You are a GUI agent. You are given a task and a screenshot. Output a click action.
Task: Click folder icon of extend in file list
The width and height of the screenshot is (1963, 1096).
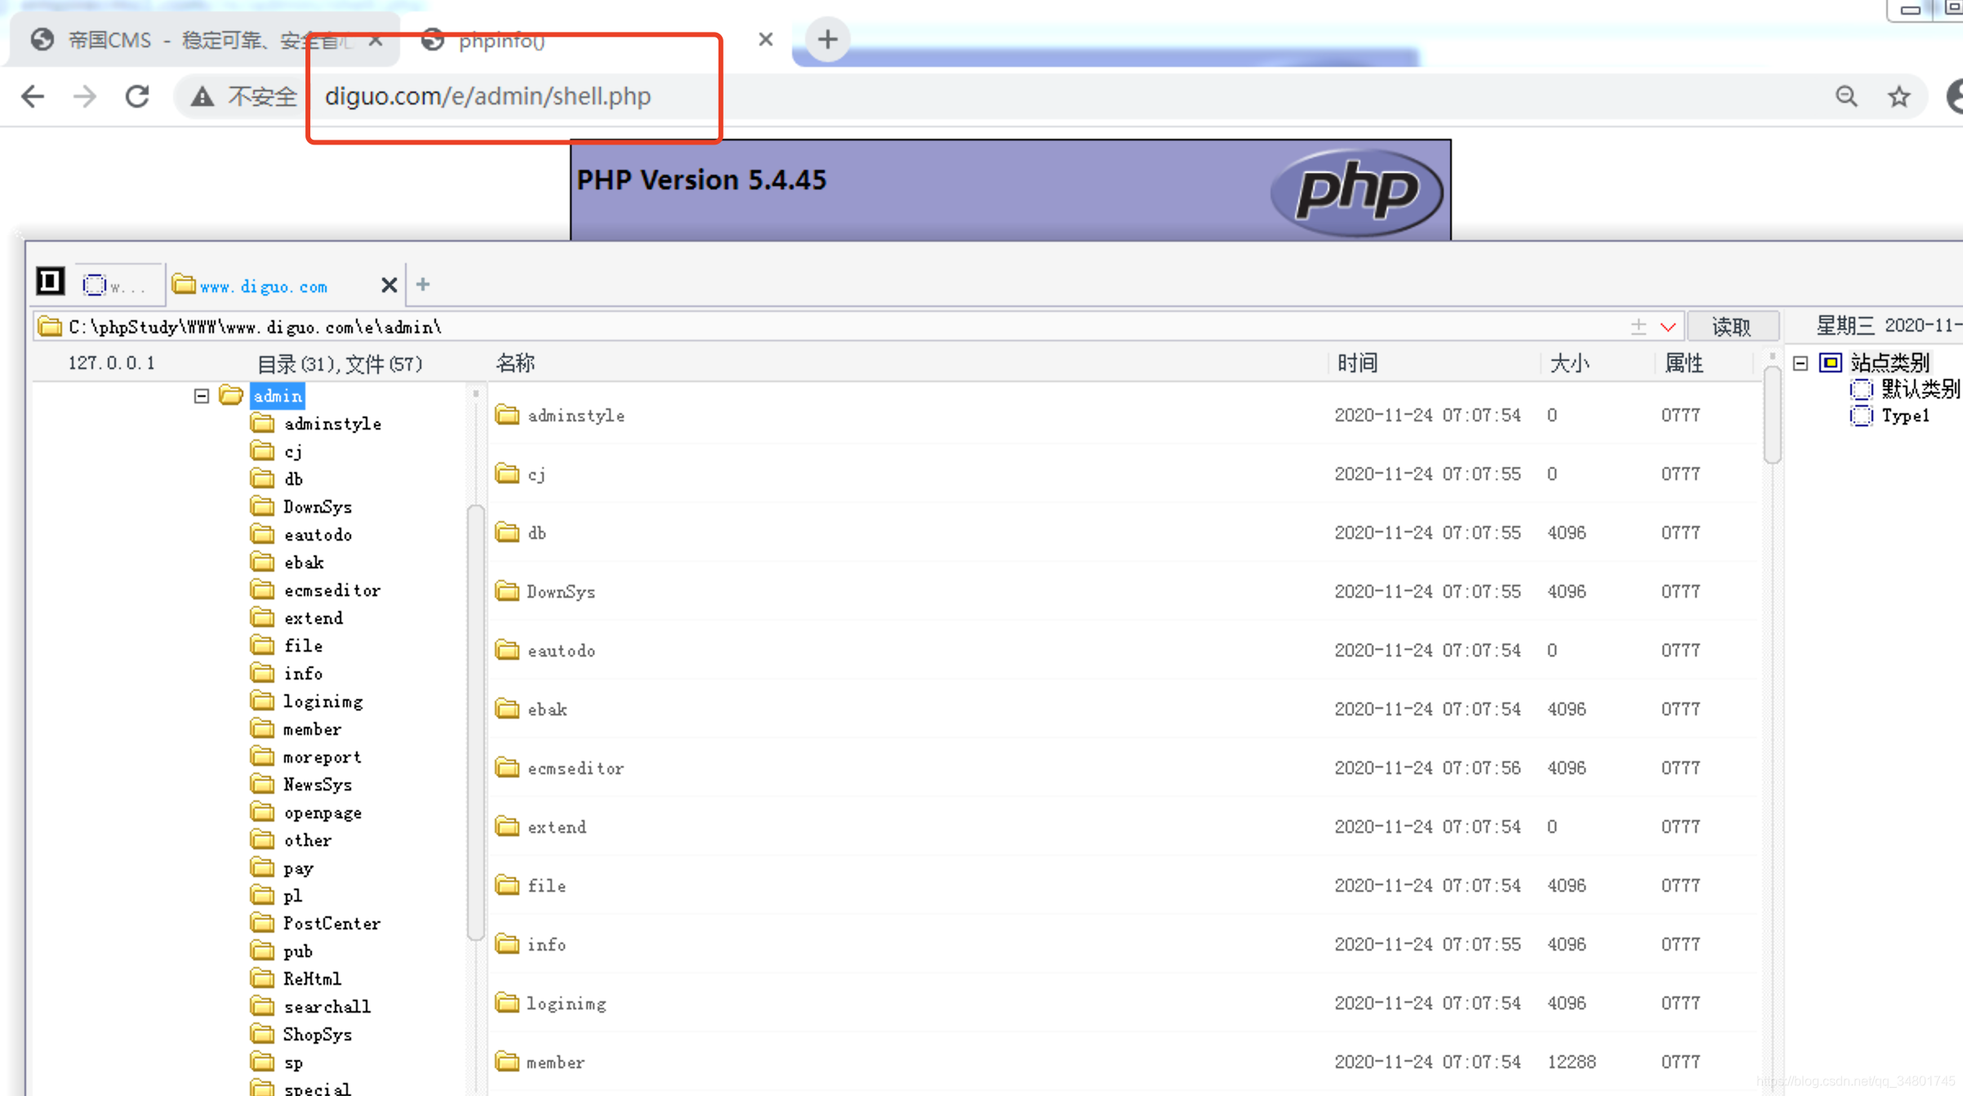(x=507, y=826)
